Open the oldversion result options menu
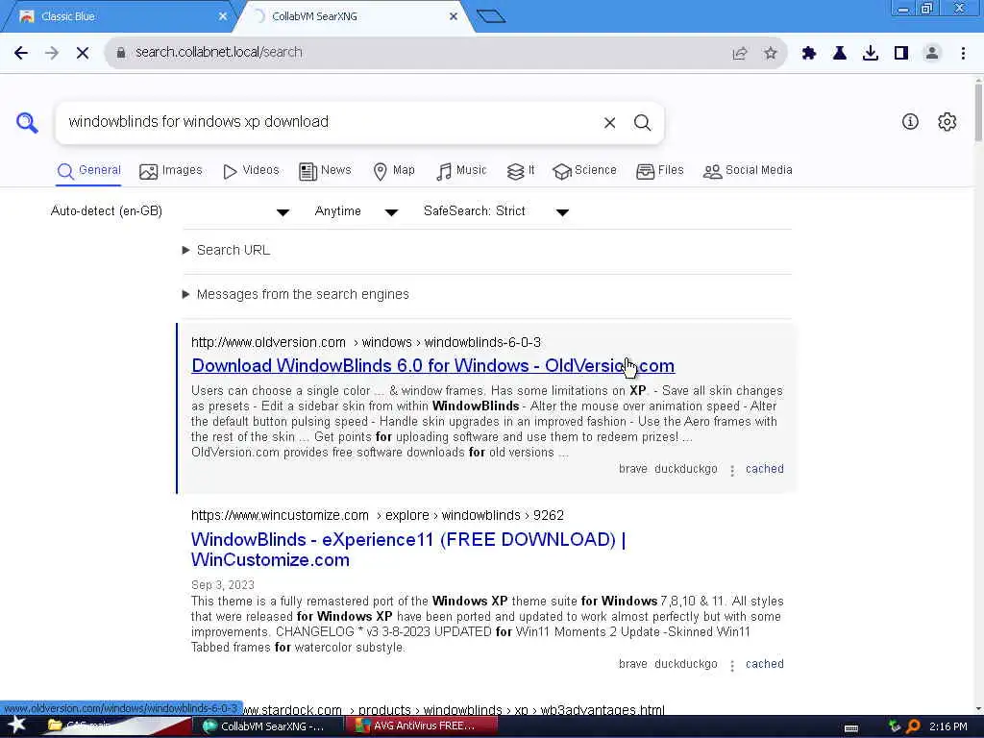The width and height of the screenshot is (984, 738). coord(731,470)
